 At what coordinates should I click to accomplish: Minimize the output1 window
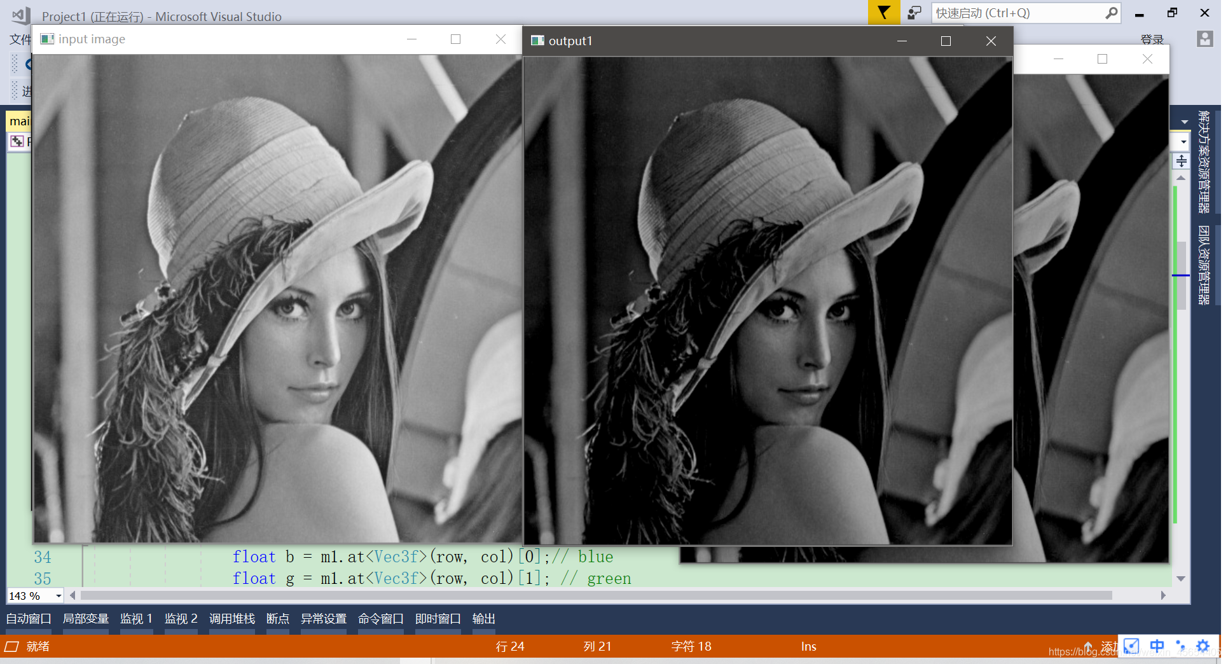[x=902, y=41]
